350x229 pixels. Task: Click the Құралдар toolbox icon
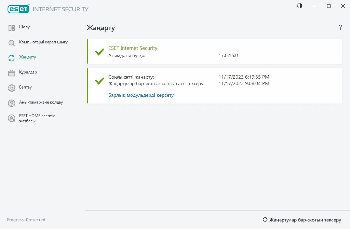12,73
